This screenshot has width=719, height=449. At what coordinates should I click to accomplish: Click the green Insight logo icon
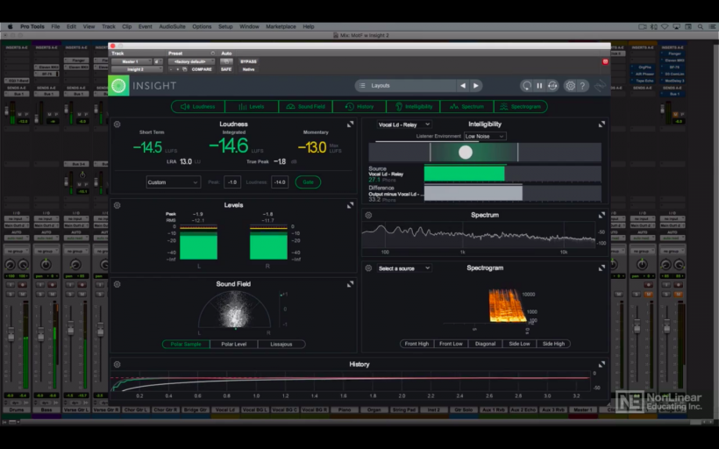pyautogui.click(x=118, y=86)
